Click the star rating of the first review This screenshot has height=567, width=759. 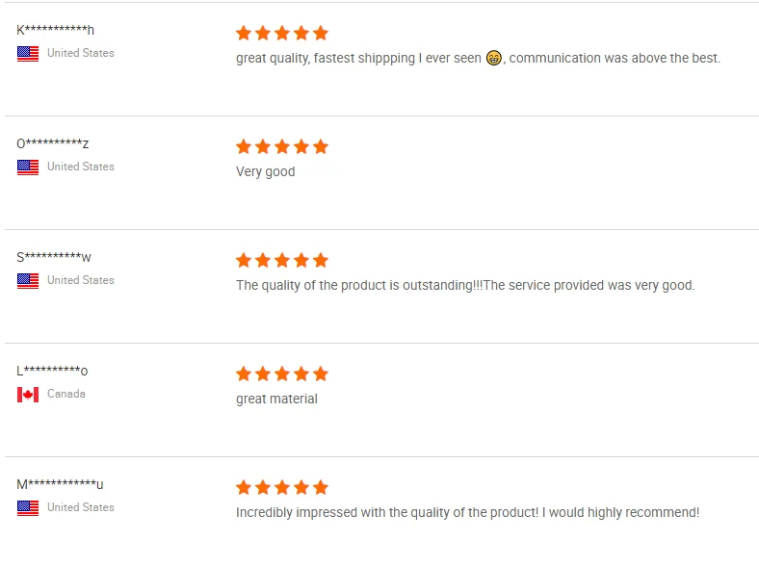pos(281,33)
